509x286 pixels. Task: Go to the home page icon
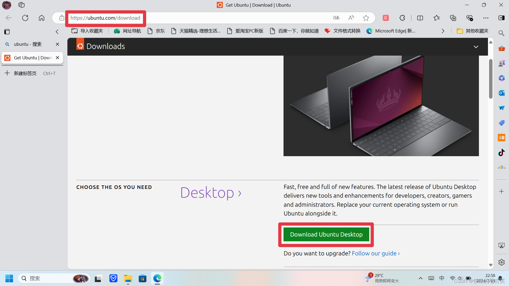pyautogui.click(x=42, y=18)
